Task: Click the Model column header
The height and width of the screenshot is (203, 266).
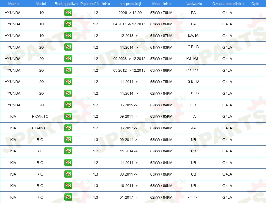Action: pos(40,4)
